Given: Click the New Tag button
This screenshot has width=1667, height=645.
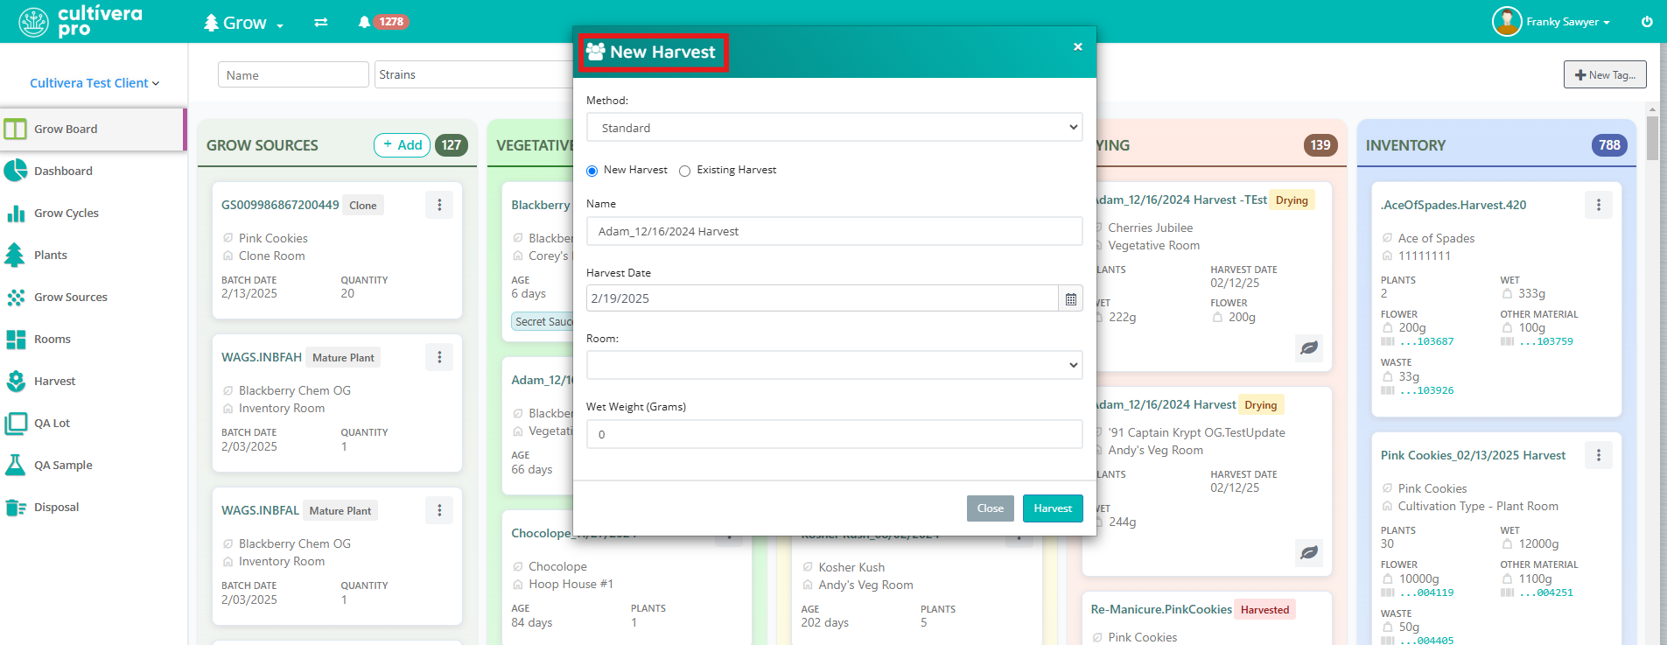Looking at the screenshot, I should pyautogui.click(x=1605, y=74).
